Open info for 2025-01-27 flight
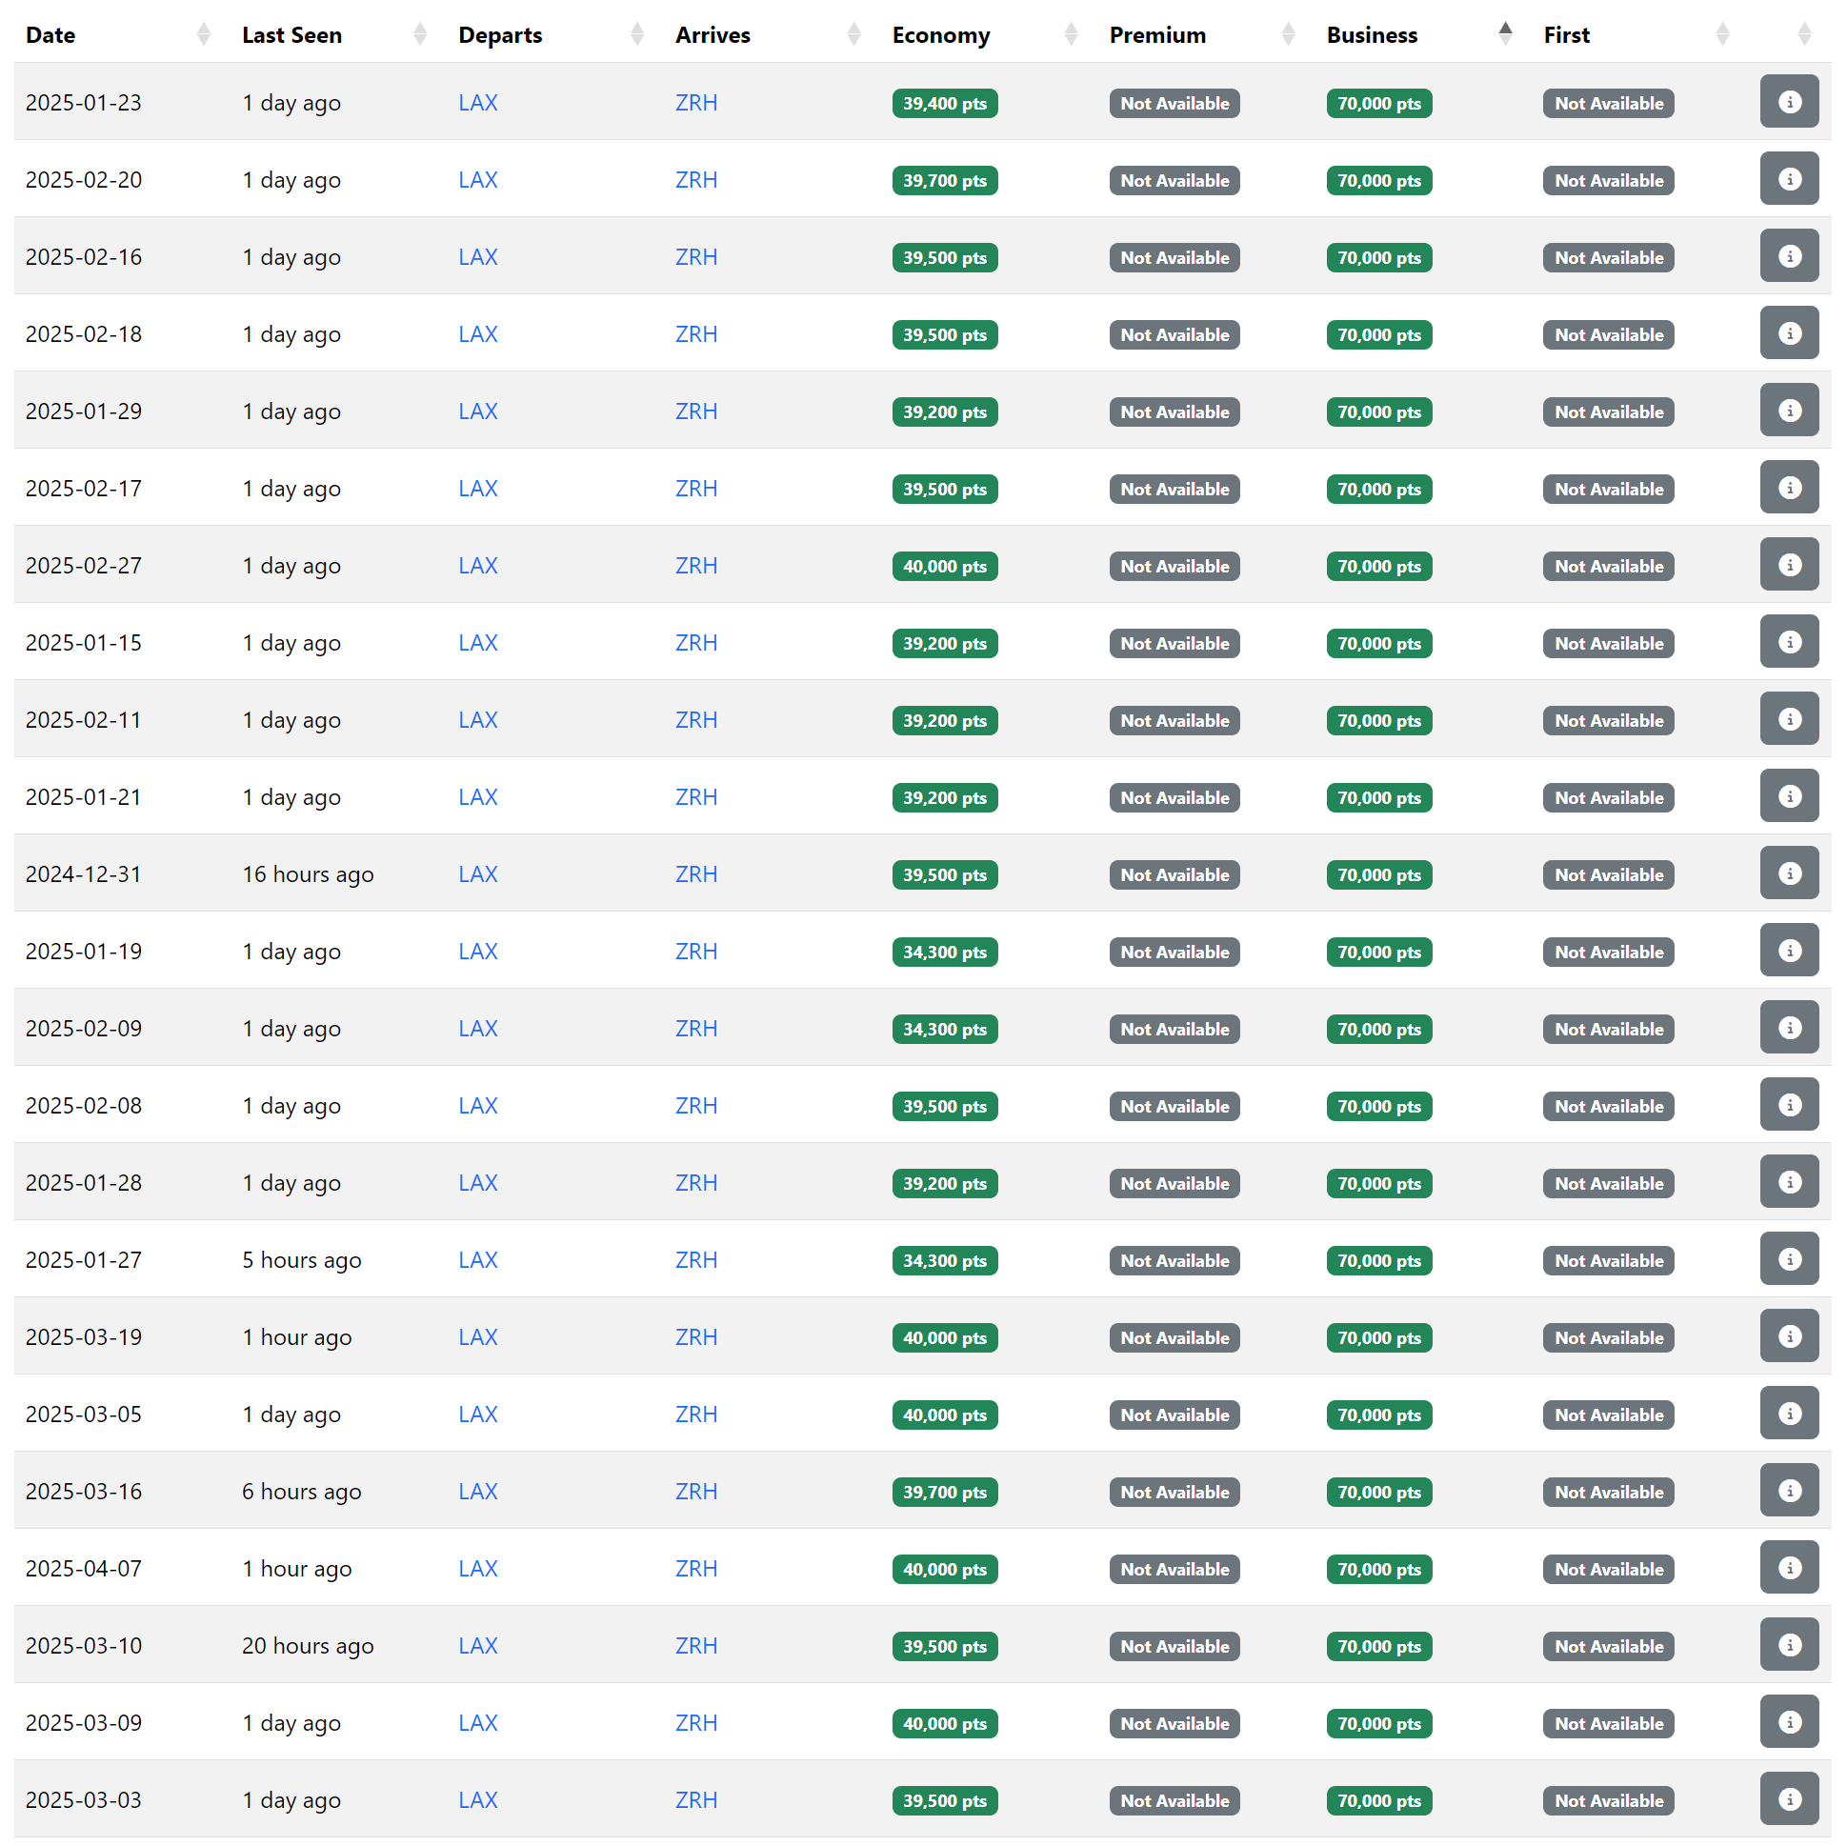 1789,1259
